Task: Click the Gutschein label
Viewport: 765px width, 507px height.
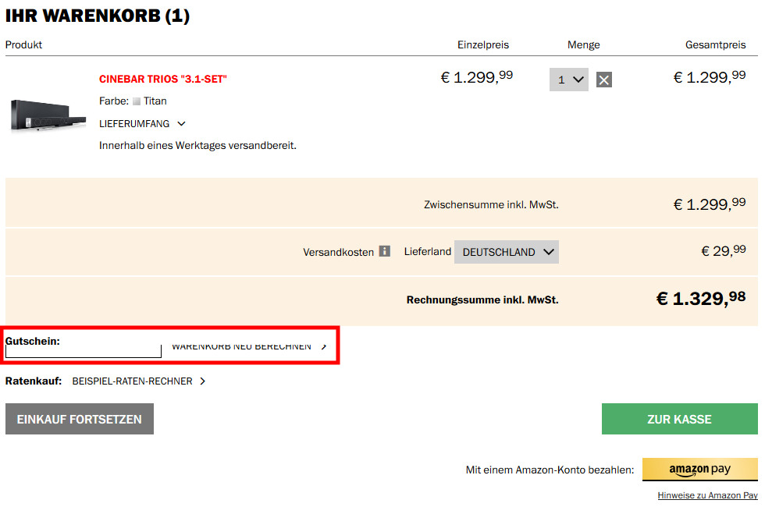Action: (33, 341)
